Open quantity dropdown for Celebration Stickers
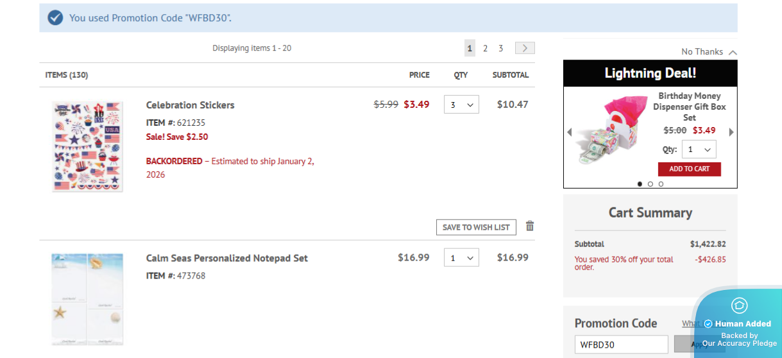This screenshot has width=782, height=358. 461,105
